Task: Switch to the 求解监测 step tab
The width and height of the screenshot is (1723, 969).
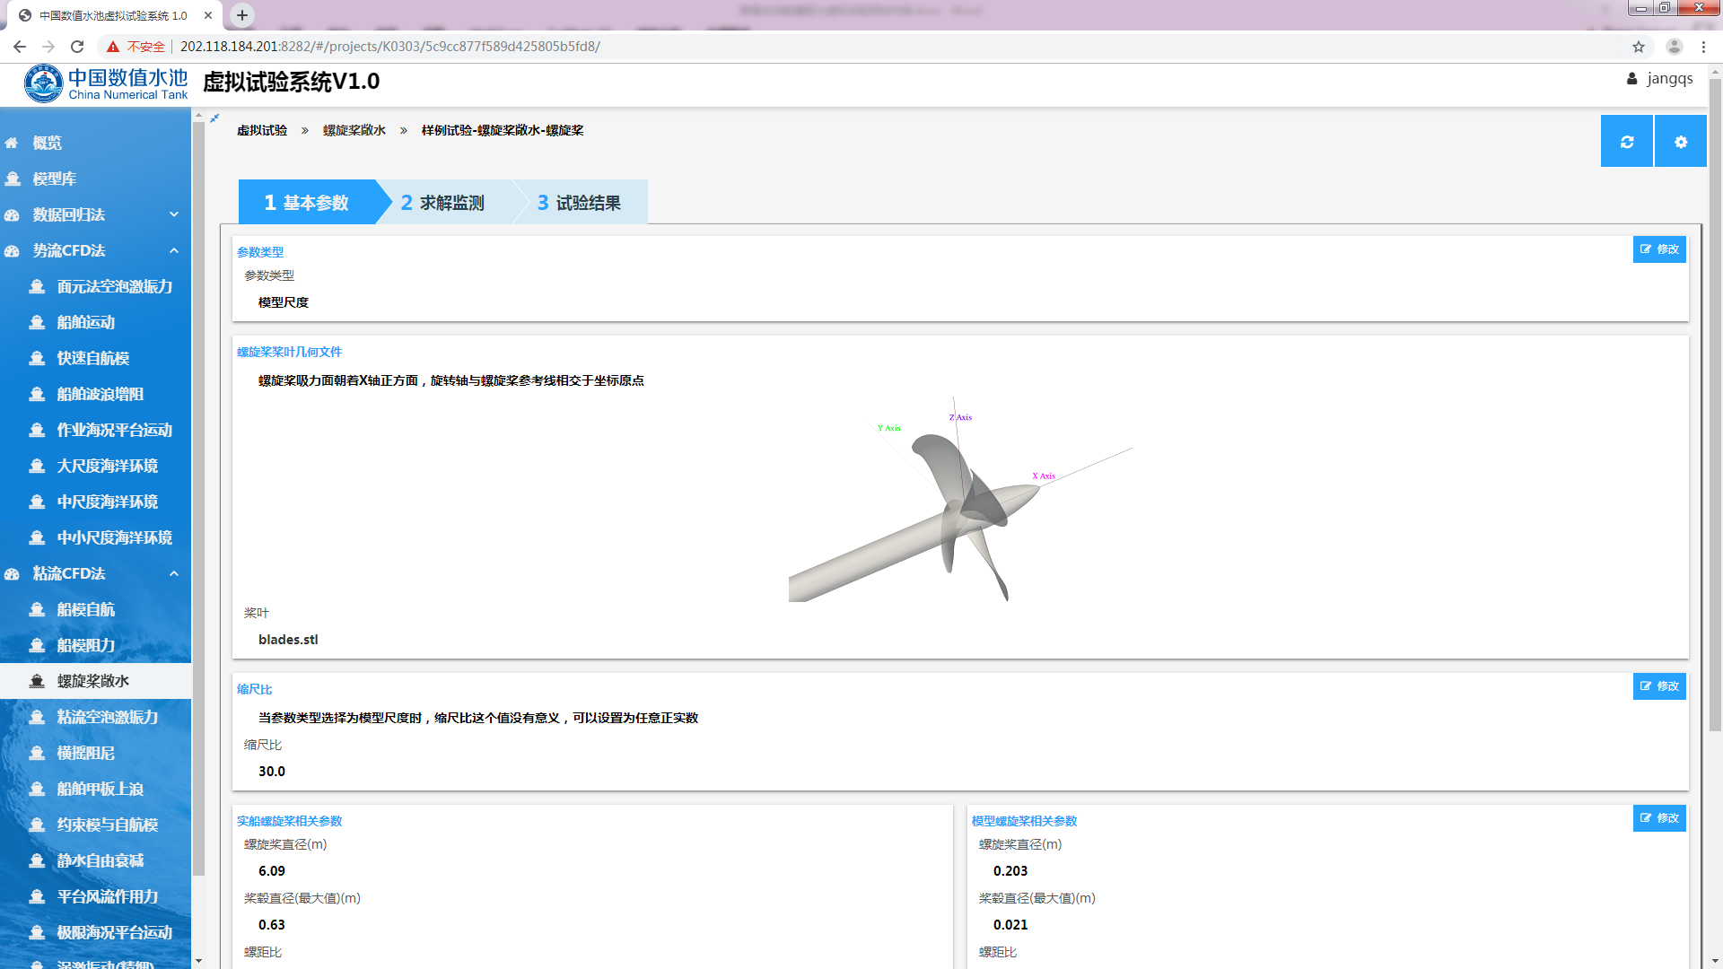Action: pyautogui.click(x=443, y=203)
